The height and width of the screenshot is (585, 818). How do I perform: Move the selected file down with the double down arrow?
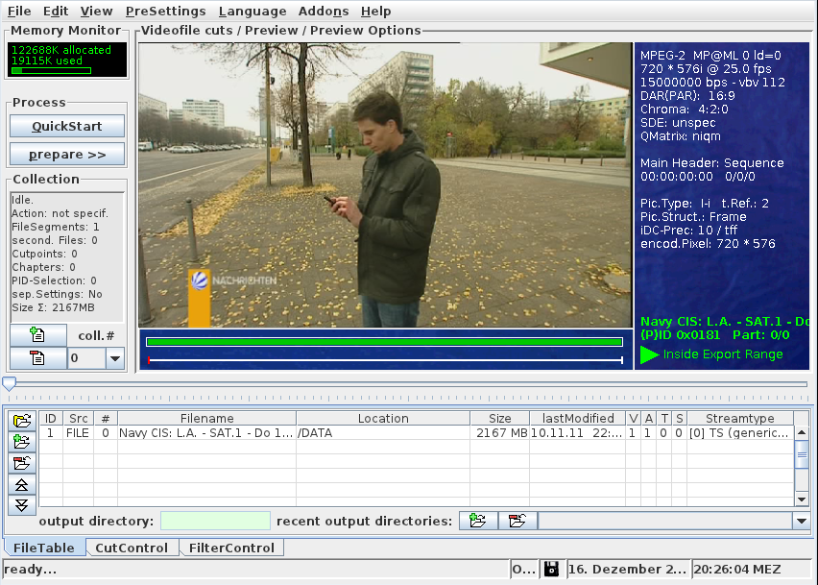click(x=21, y=504)
